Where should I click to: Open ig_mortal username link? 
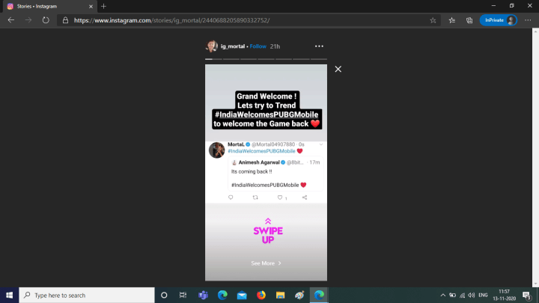pyautogui.click(x=233, y=46)
